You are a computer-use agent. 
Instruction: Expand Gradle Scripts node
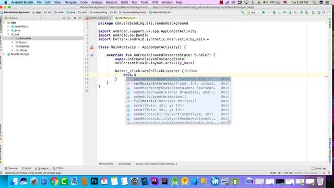click(x=4, y=54)
